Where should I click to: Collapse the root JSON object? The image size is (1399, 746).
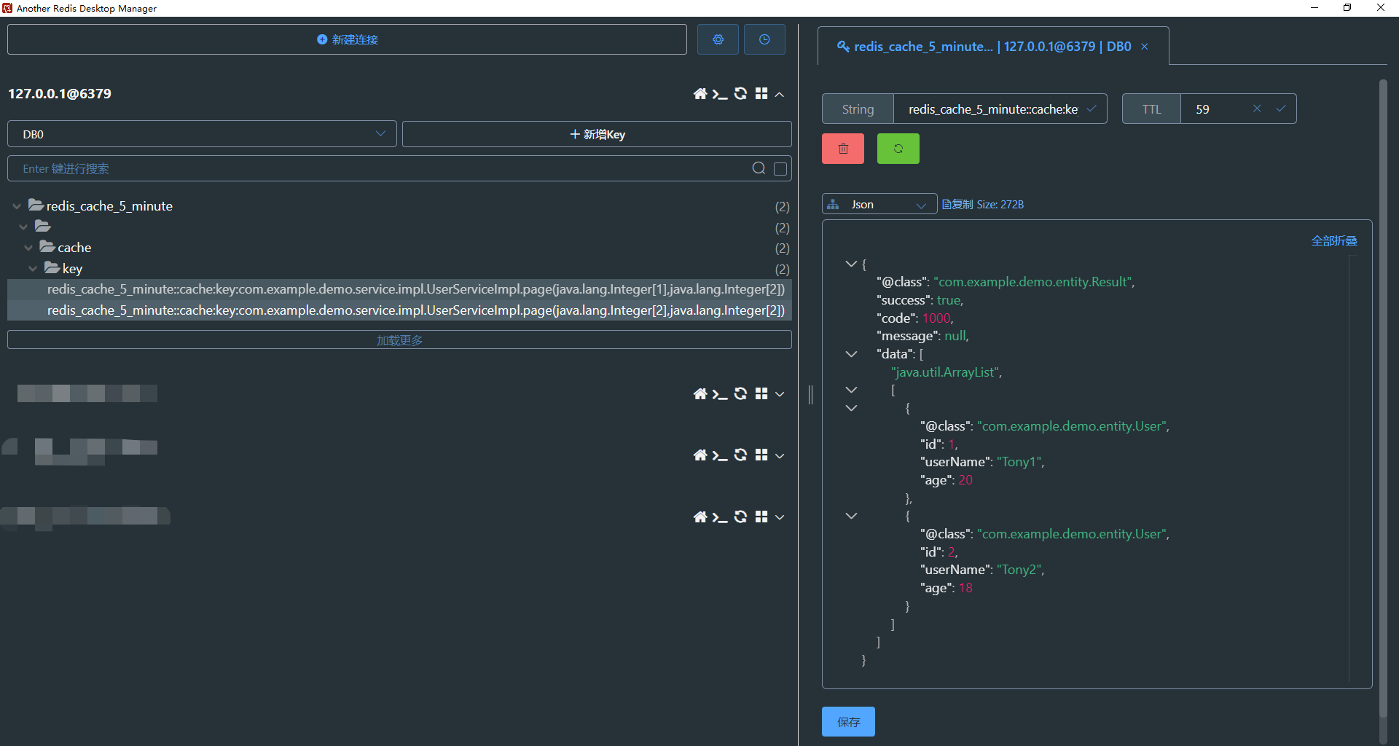click(x=850, y=264)
